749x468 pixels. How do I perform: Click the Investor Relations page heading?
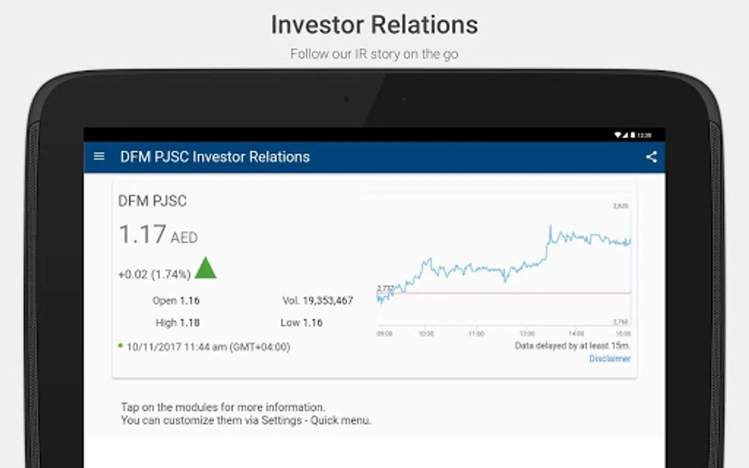[x=374, y=25]
